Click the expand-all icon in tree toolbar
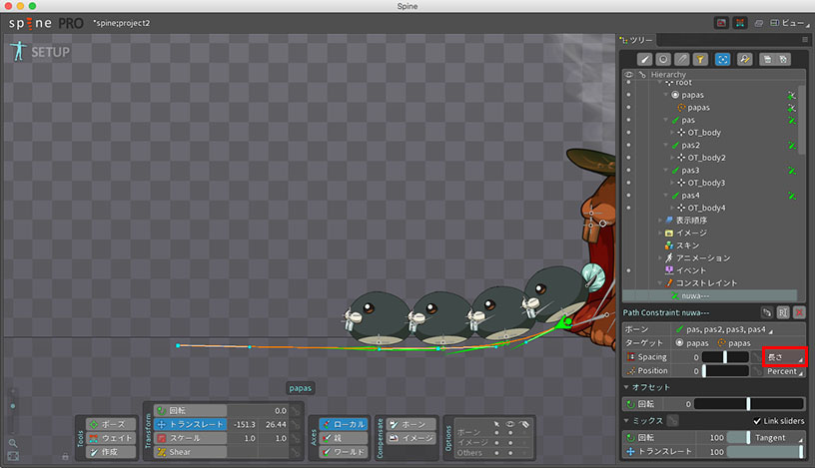The image size is (815, 468). (783, 59)
